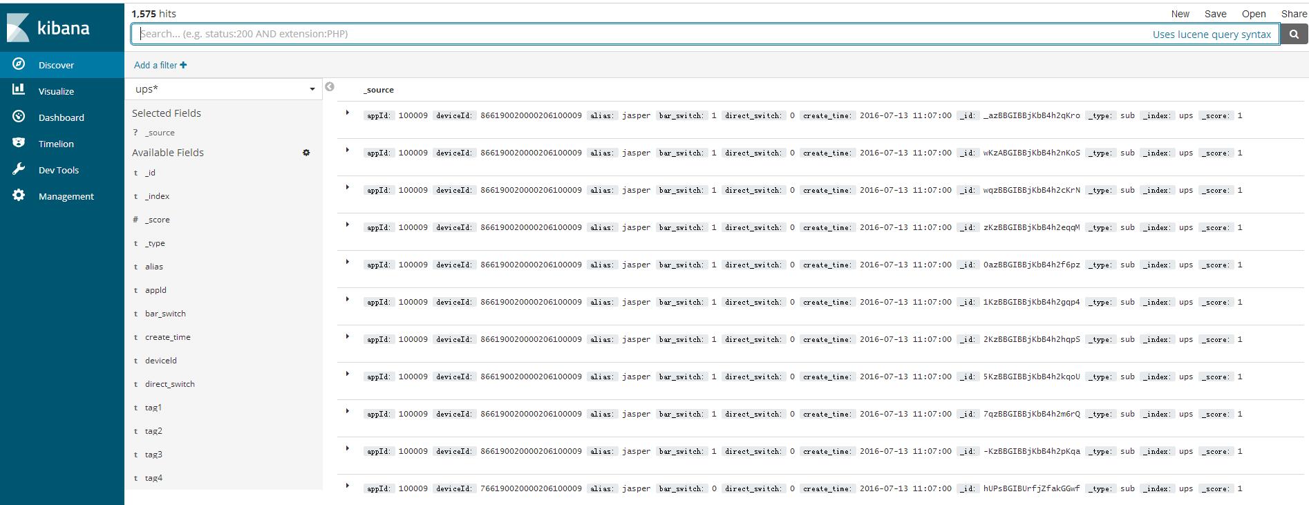Open the ups* index pattern dropdown
1309x505 pixels.
pos(225,89)
